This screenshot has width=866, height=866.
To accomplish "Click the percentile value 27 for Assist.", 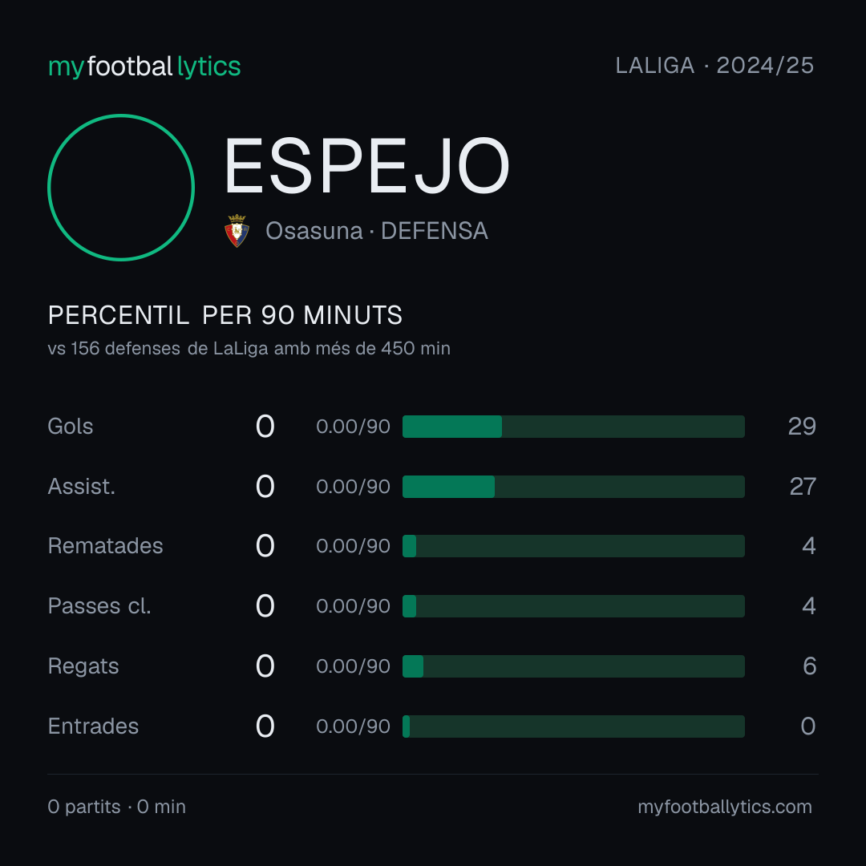I will [803, 487].
